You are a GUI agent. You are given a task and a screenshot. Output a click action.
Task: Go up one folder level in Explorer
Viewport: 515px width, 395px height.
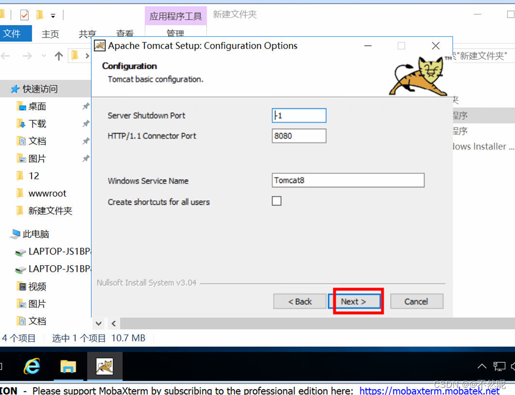(59, 56)
